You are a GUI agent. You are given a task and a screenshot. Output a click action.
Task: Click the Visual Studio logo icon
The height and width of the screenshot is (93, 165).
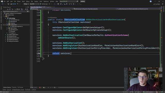2,1
